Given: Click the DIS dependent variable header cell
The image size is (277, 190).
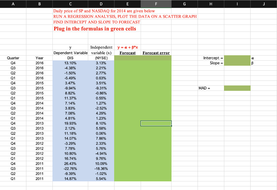Looking at the screenshot, I should point(70,58).
